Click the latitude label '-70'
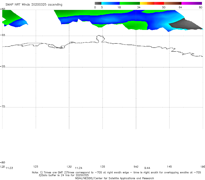This screenshot has height=180, width=205. click(2, 66)
